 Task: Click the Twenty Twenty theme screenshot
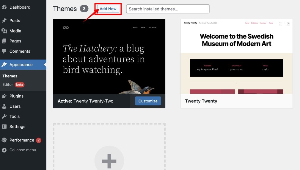236,56
